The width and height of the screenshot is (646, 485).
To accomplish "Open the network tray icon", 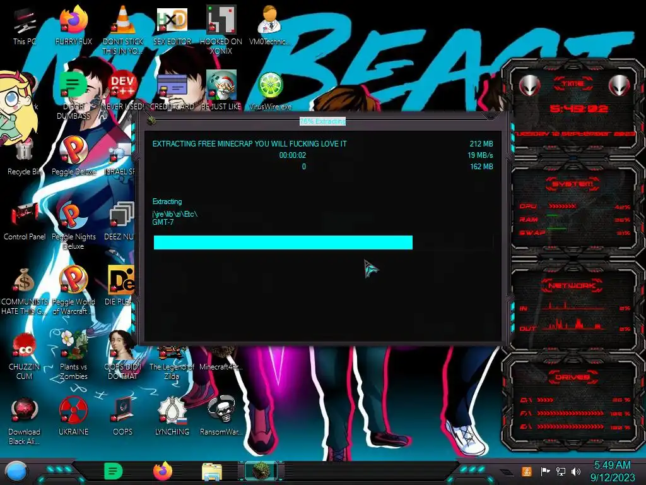I will point(561,471).
